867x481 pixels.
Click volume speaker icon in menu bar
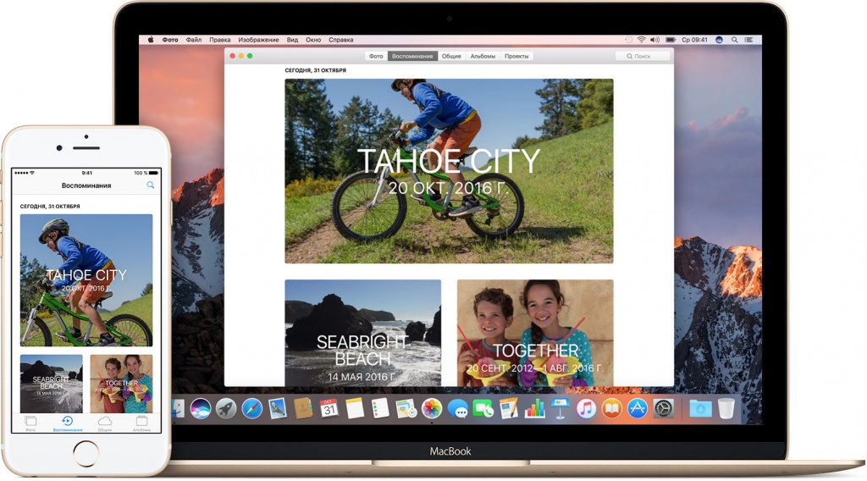pos(655,40)
